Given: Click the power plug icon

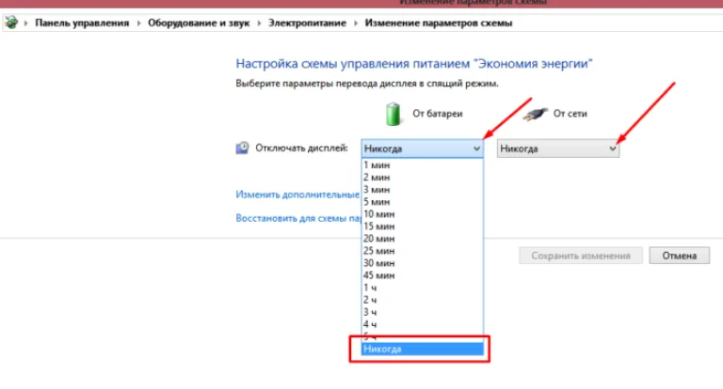Looking at the screenshot, I should tap(535, 114).
